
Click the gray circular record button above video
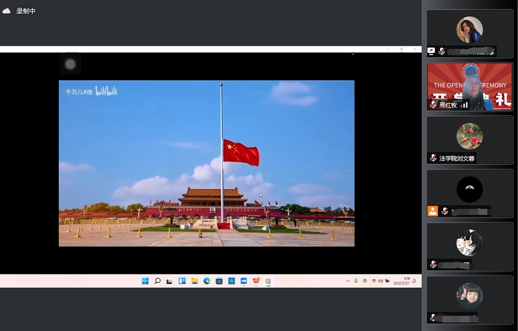(x=70, y=64)
